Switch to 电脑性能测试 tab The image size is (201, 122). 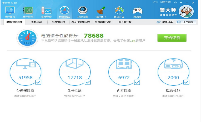click(x=14, y=22)
